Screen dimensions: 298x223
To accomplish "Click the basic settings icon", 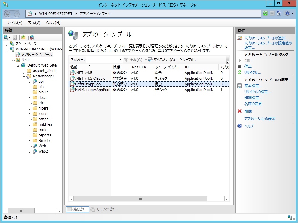I will click(x=240, y=86).
